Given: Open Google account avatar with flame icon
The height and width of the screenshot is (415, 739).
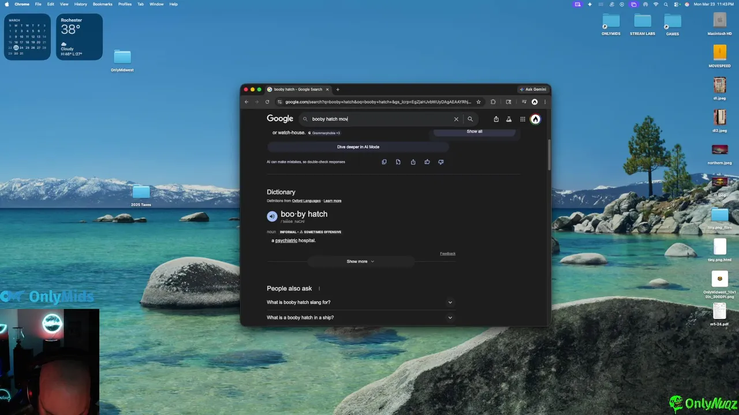Looking at the screenshot, I should [535, 119].
